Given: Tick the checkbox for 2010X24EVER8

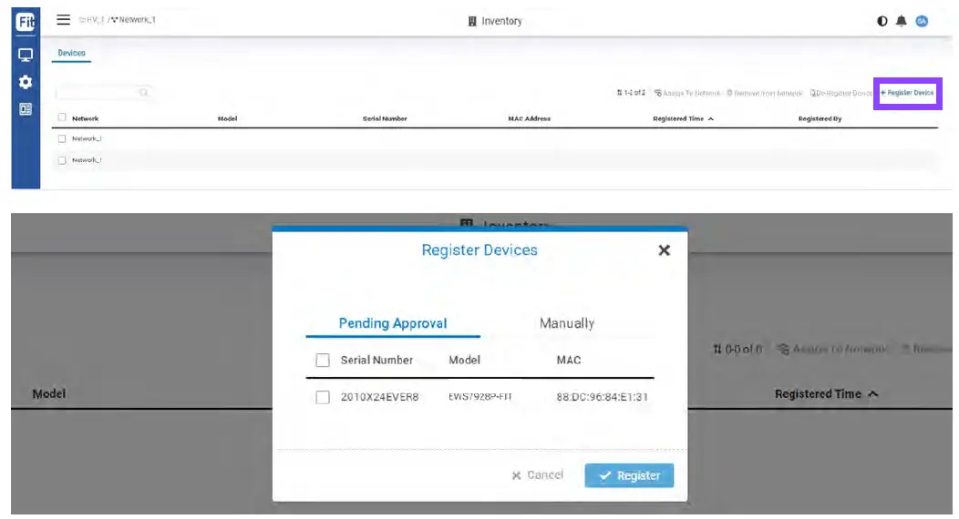Looking at the screenshot, I should pyautogui.click(x=323, y=398).
